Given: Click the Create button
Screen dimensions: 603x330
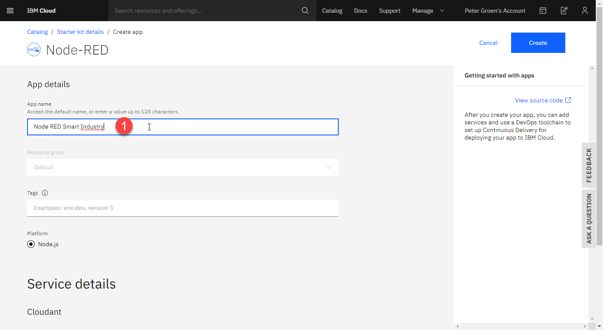Looking at the screenshot, I should (x=538, y=43).
